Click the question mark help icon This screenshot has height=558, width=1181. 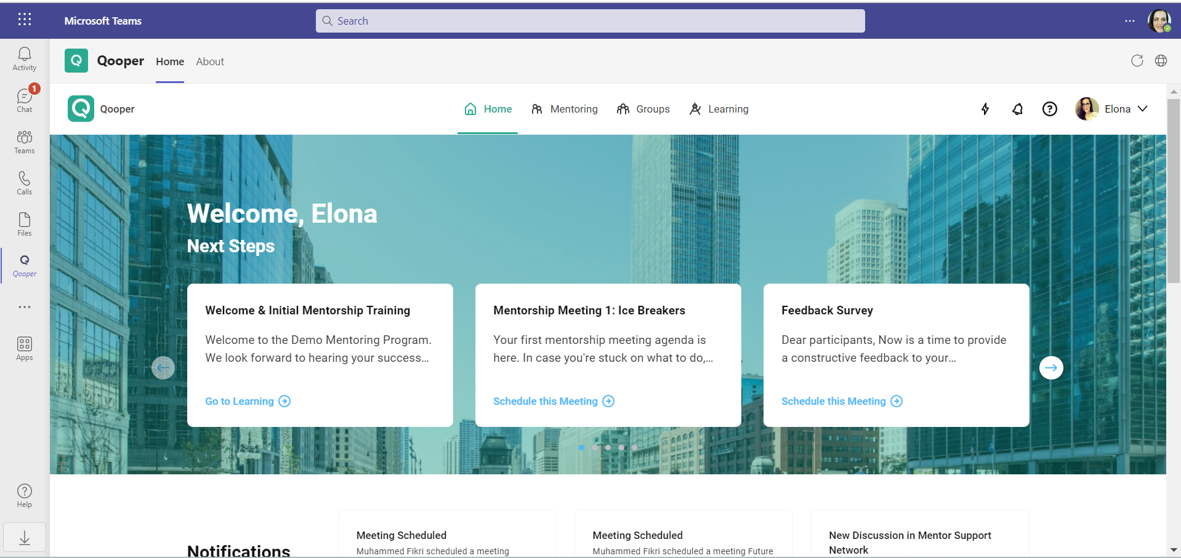coord(1049,109)
